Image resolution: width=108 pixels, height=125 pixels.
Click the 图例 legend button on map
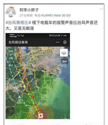pyautogui.click(x=65, y=61)
